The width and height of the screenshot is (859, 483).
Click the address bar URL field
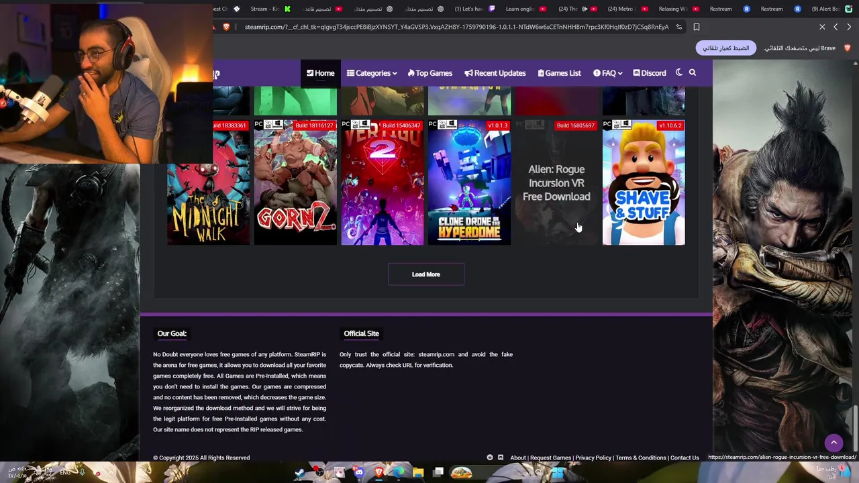[456, 27]
